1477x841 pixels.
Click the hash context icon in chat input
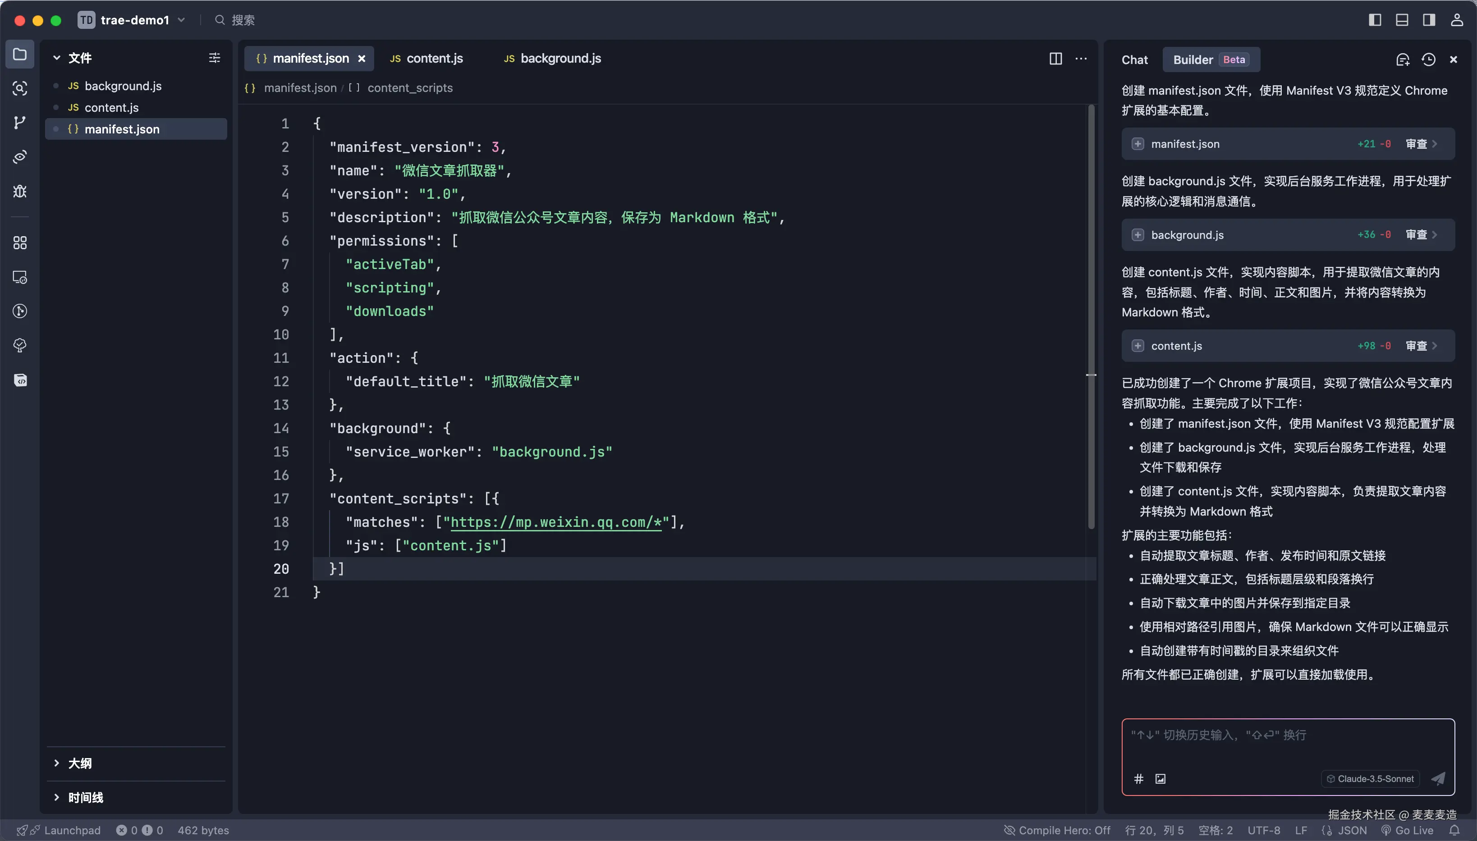[1138, 779]
